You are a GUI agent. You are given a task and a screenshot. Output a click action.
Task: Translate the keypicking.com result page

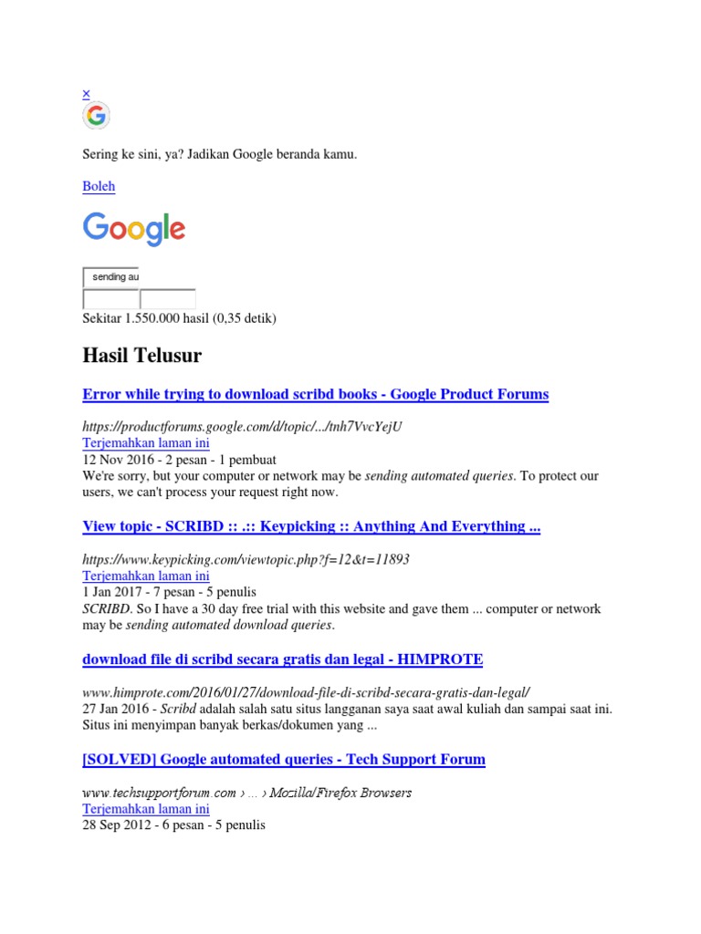tap(146, 576)
